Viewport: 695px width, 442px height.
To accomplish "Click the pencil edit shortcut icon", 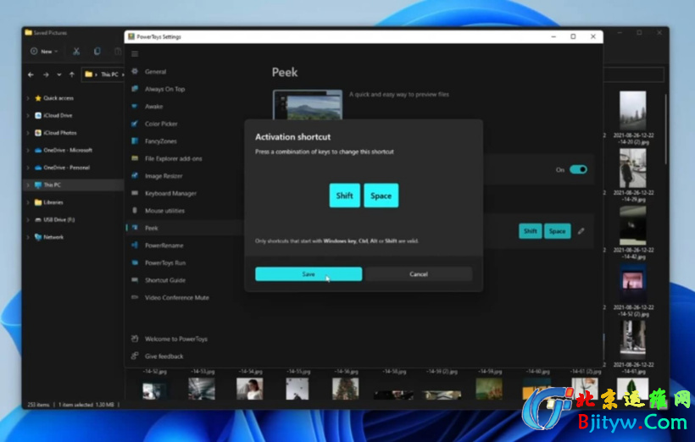I will [581, 231].
